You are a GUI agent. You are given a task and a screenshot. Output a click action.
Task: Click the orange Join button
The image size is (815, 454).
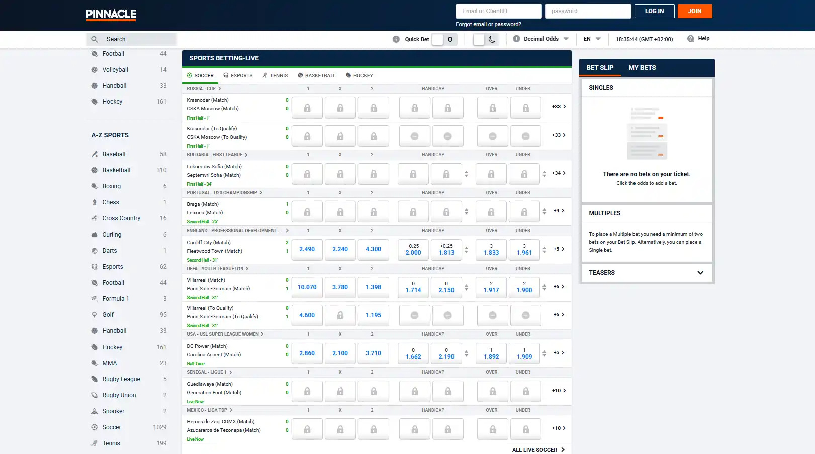pos(695,11)
